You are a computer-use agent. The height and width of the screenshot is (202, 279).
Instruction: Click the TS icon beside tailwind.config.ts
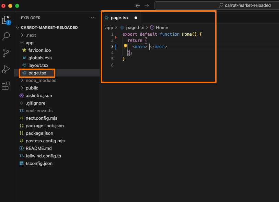[x=22, y=156]
